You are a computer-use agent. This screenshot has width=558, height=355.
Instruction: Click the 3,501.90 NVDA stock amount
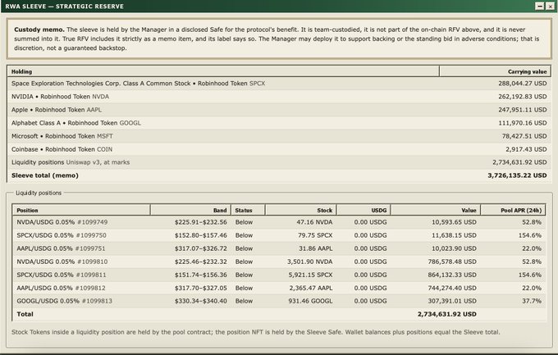pyautogui.click(x=310, y=262)
